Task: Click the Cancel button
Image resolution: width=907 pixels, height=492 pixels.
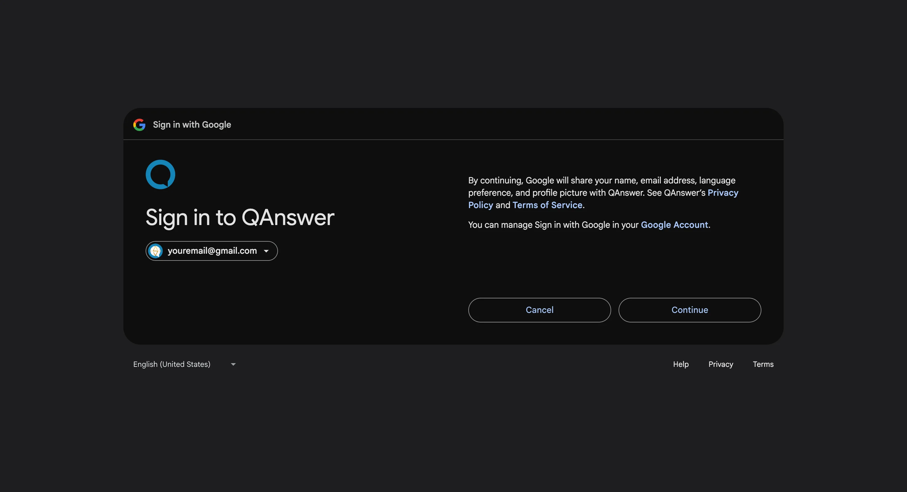Action: point(539,310)
